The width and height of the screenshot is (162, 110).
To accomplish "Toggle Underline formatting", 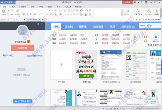I will coord(31,14).
